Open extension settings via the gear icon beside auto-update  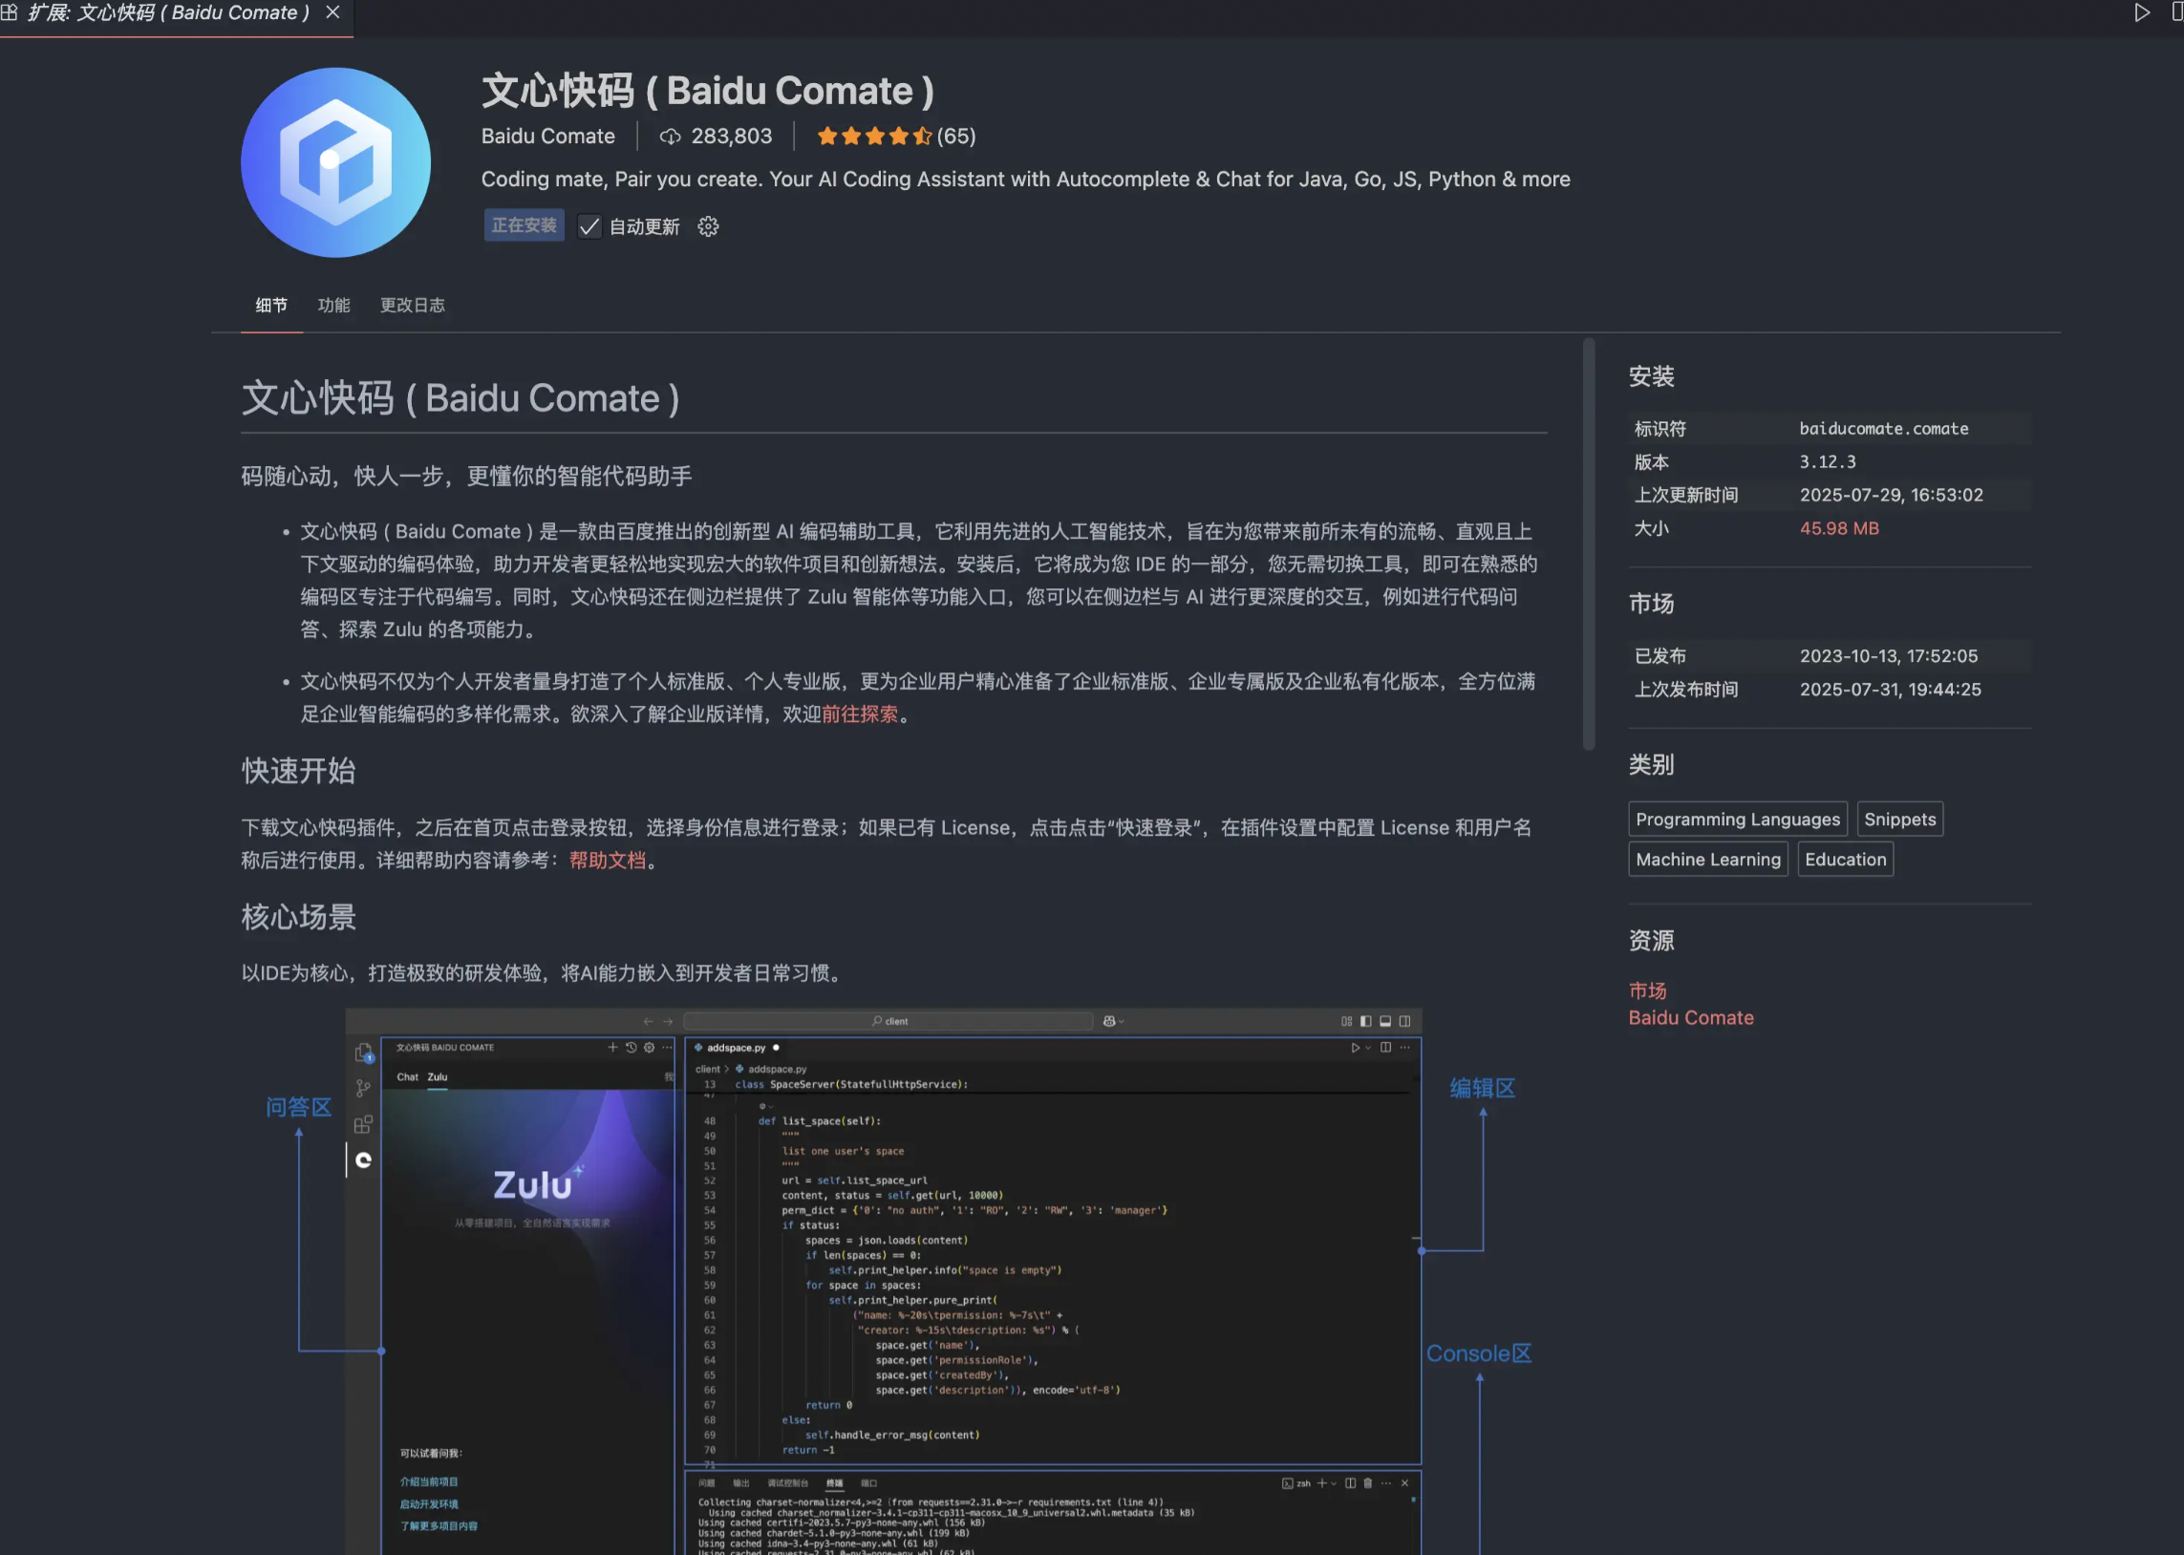click(708, 226)
